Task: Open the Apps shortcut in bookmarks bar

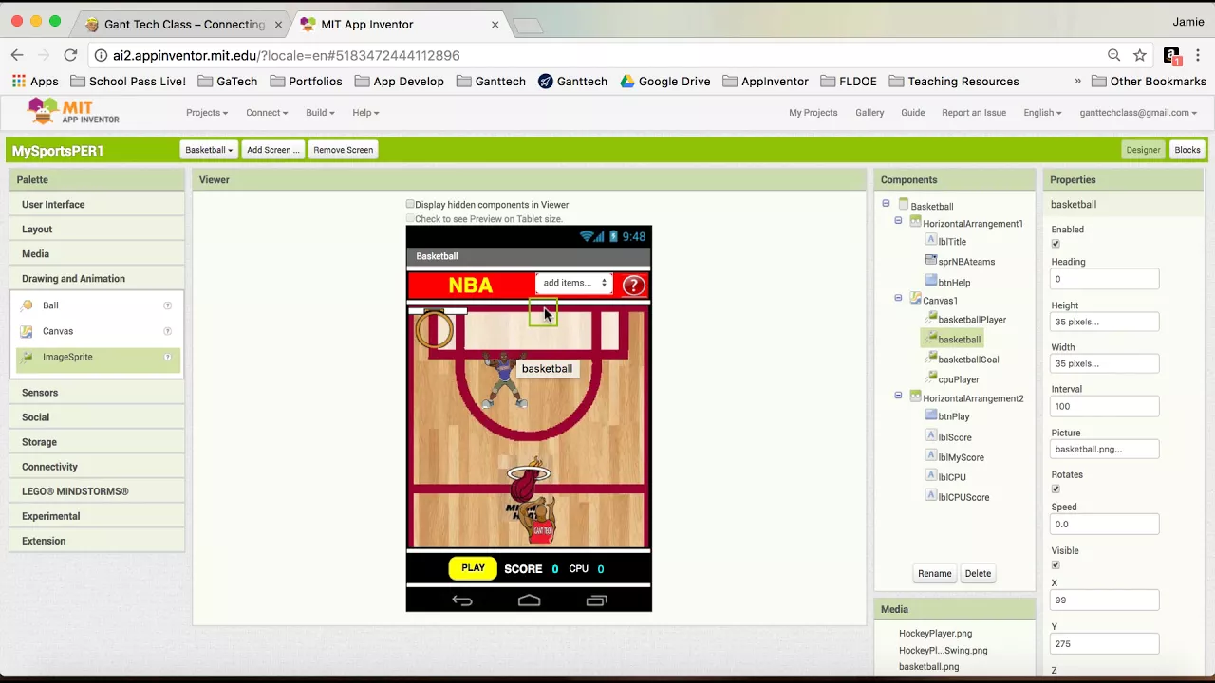Action: [35, 82]
